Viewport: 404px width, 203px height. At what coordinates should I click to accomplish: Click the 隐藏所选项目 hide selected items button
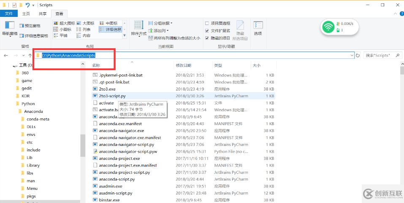point(240,31)
